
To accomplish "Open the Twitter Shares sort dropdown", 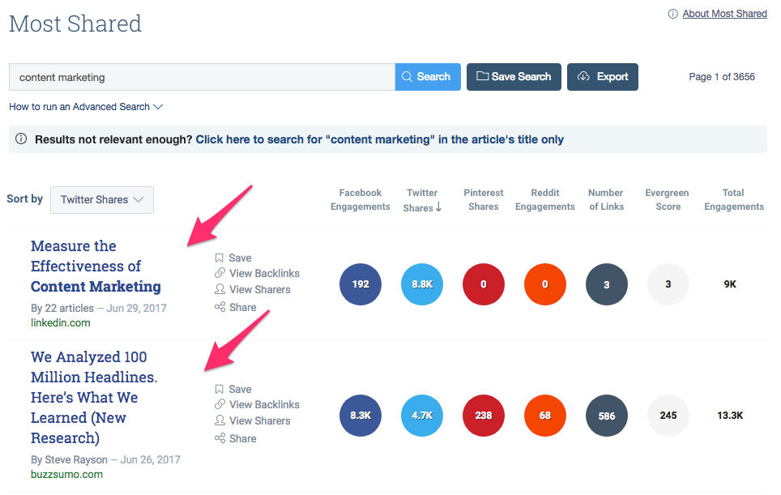I will (x=101, y=199).
